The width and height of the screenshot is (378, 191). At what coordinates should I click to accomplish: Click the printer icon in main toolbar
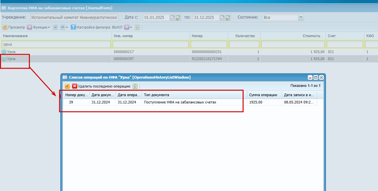tap(63, 27)
